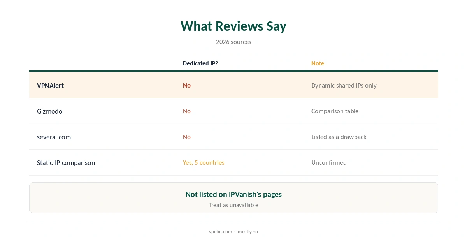Click the "Dedicated IP?" column header
467x239 pixels.
point(200,63)
